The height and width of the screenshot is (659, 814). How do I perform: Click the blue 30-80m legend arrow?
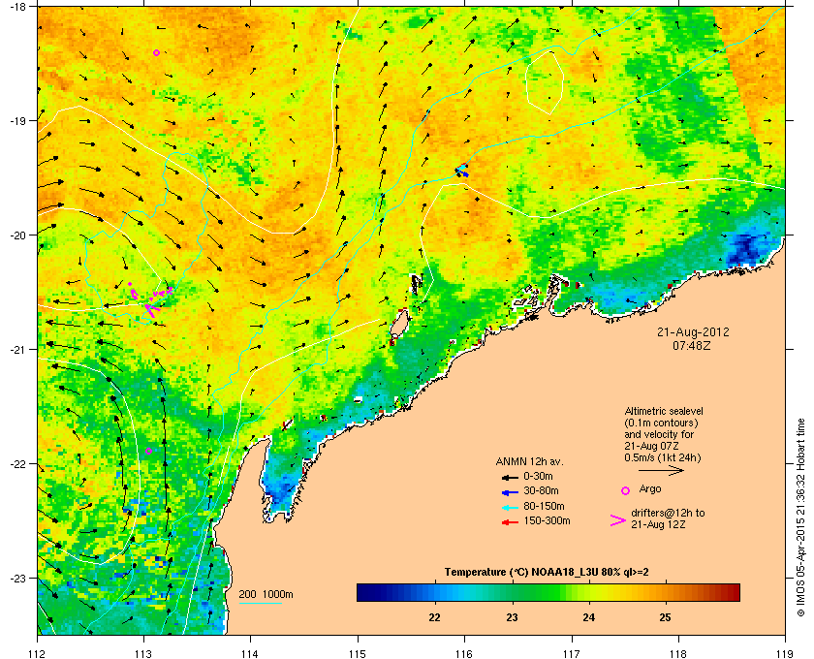[510, 491]
